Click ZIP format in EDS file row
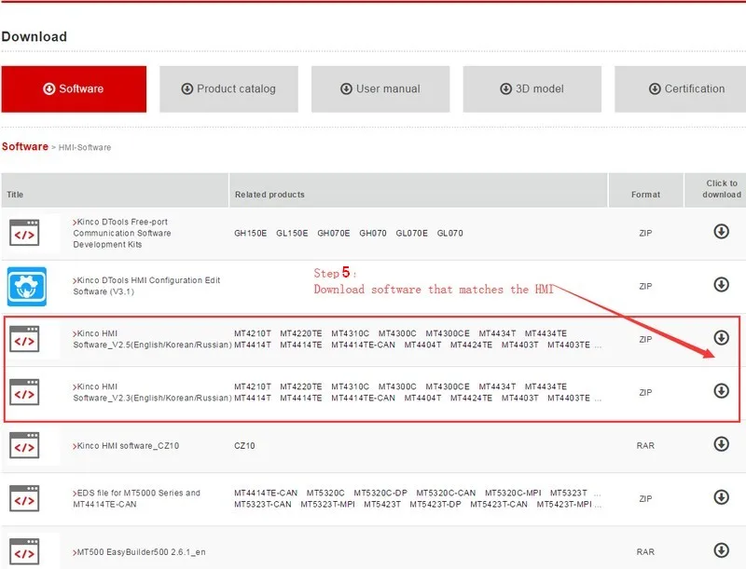 [645, 499]
